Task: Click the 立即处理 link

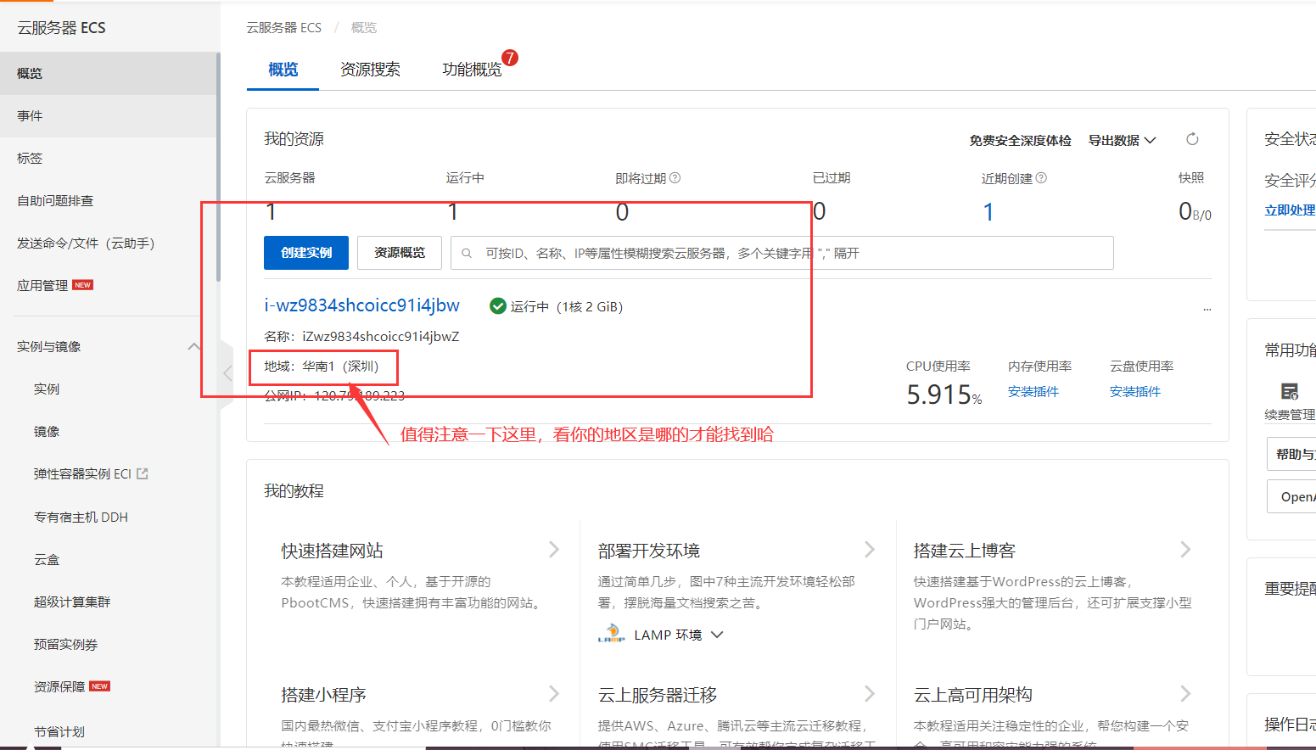Action: 1290,210
